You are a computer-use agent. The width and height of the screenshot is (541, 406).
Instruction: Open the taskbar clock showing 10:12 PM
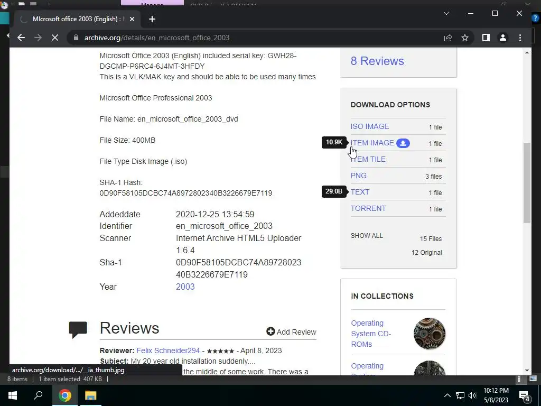pos(496,395)
